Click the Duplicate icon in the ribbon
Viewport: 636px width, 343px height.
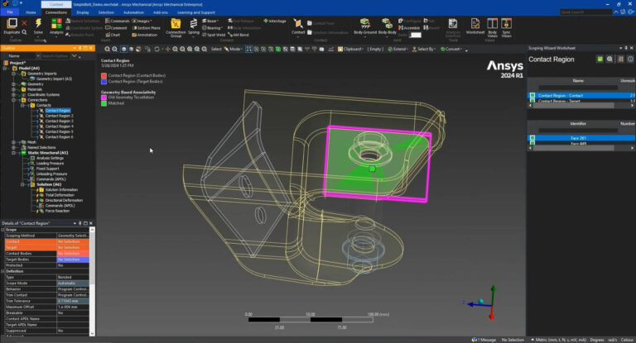point(12,23)
